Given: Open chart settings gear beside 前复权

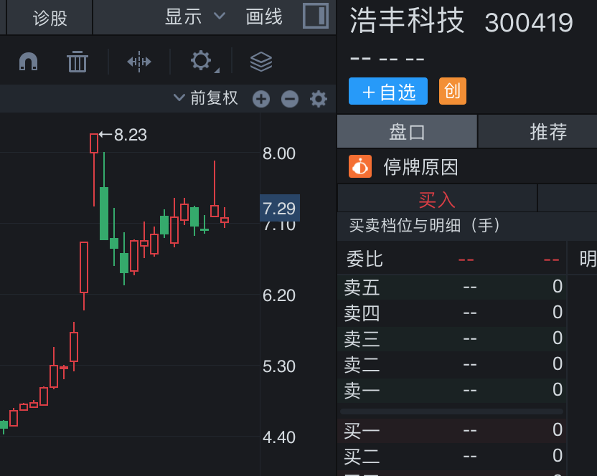Looking at the screenshot, I should click(x=318, y=99).
